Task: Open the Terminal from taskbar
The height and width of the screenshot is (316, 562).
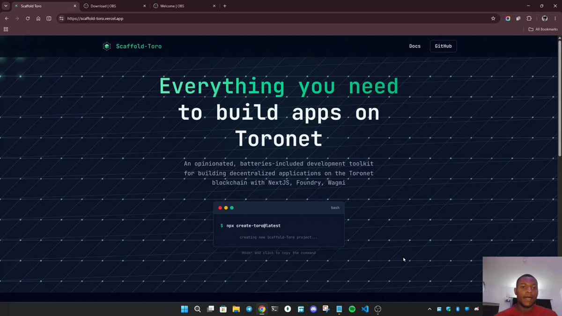Action: [275, 309]
